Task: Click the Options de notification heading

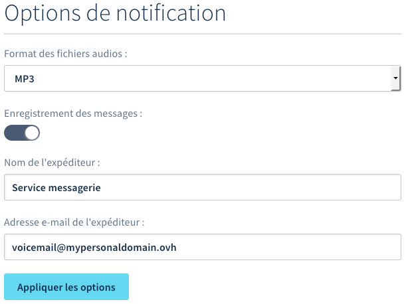Action: point(114,13)
